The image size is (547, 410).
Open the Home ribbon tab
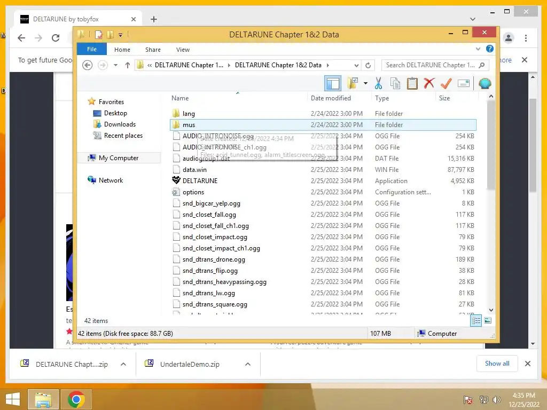pos(122,50)
